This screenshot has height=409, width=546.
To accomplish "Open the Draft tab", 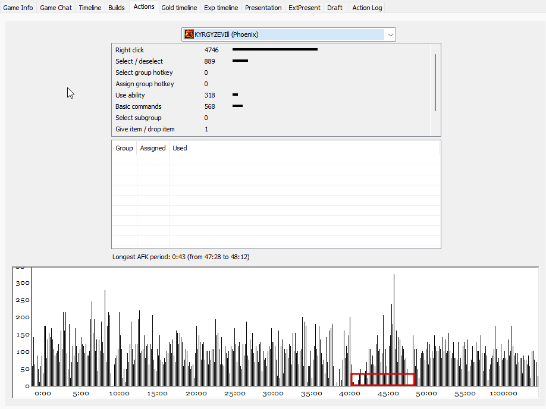I will 335,8.
